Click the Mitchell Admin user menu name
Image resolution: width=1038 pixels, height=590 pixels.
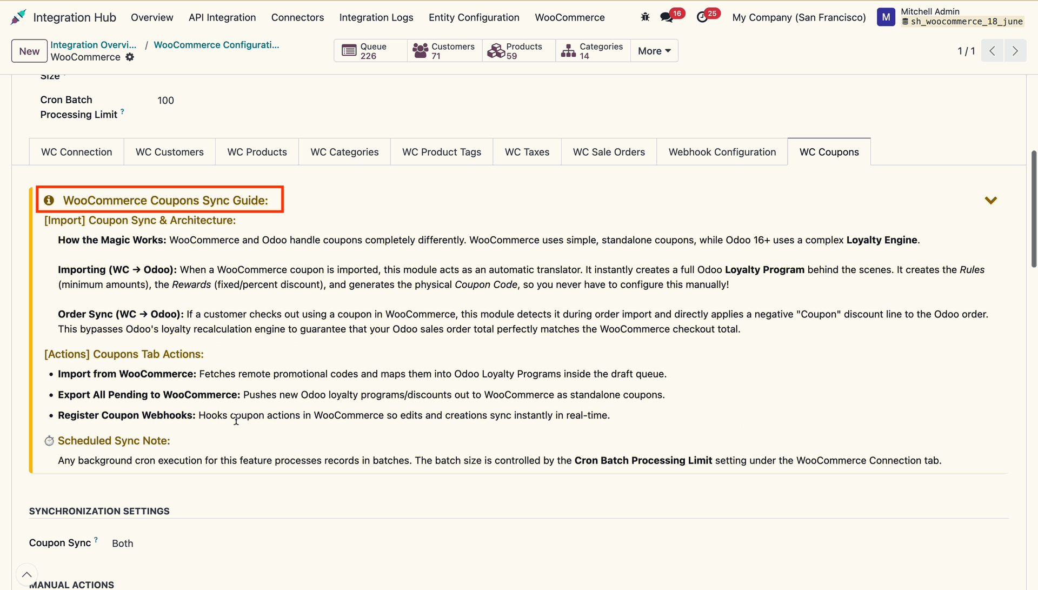pyautogui.click(x=930, y=11)
